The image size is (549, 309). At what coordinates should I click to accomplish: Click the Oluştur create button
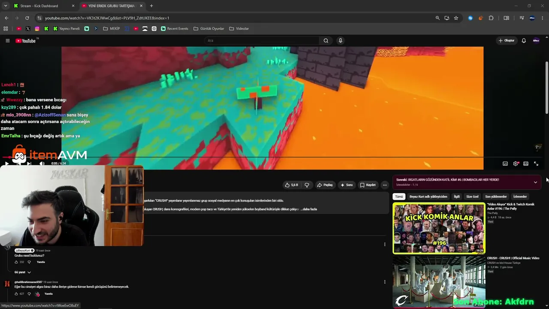[507, 41]
